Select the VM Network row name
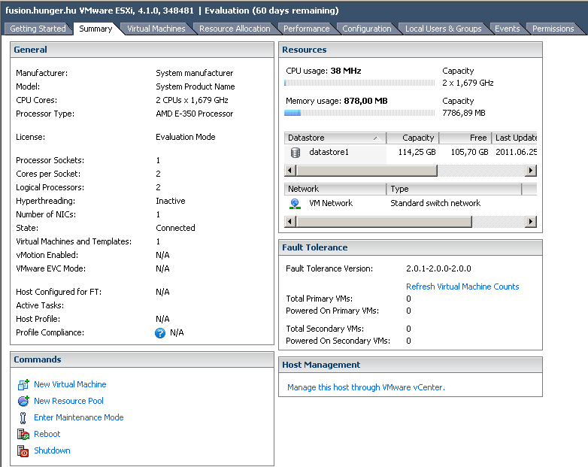Image resolution: width=588 pixels, height=467 pixels. [x=331, y=203]
